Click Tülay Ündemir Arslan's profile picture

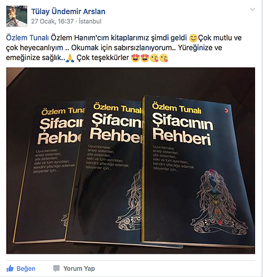coord(17,16)
